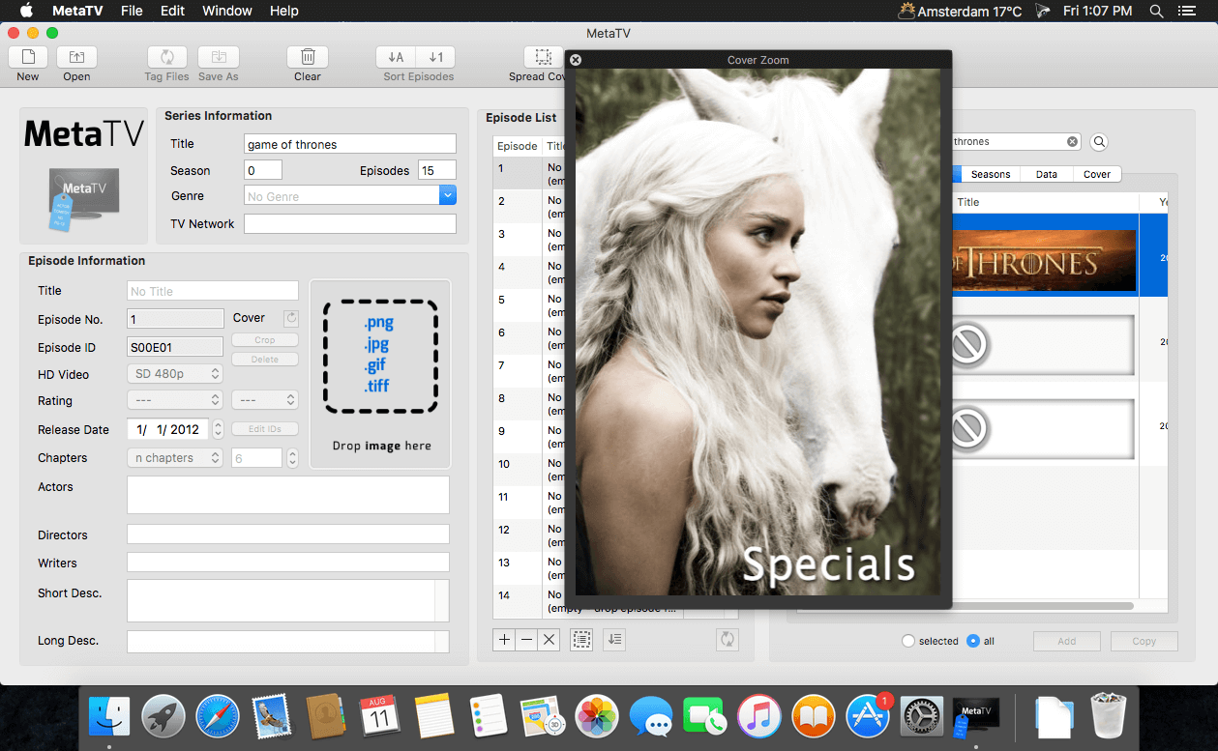Screen dimensions: 1218x751
Task: Click the Crop button
Action: pos(265,340)
